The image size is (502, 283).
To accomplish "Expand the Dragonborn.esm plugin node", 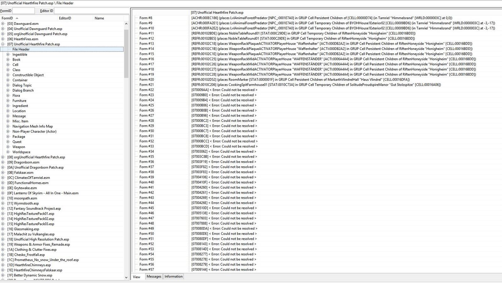I will 3,162.
